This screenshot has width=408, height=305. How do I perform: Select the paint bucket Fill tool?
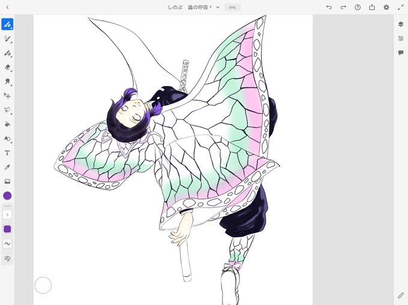click(x=7, y=124)
